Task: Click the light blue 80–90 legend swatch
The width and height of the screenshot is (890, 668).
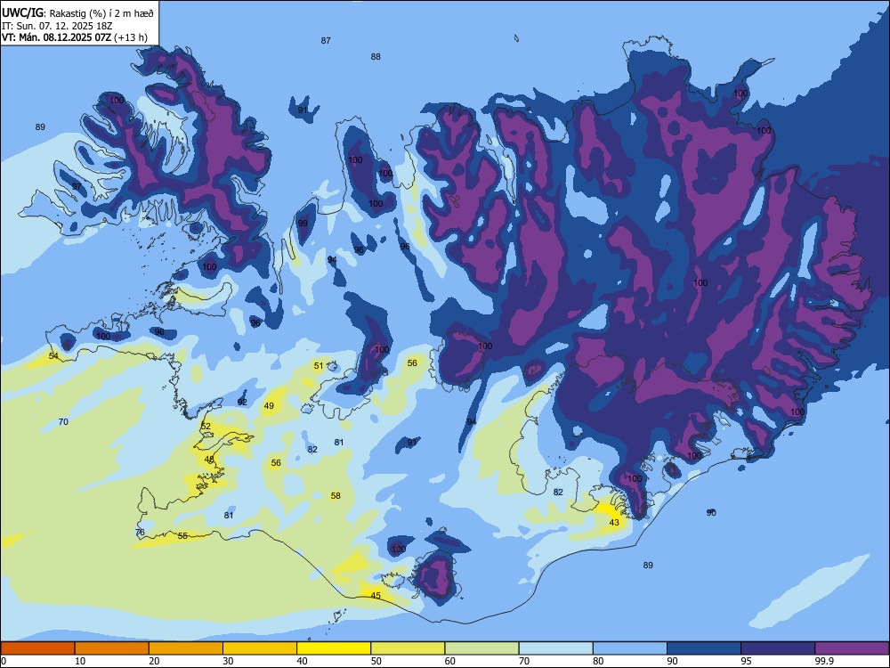Action: pos(630,648)
